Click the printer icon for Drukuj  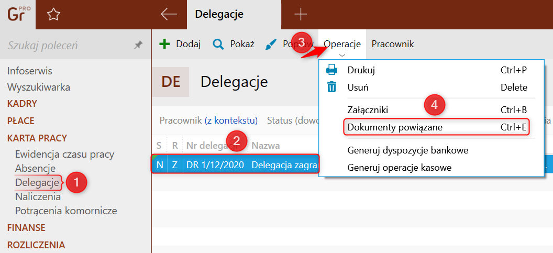[x=332, y=70]
